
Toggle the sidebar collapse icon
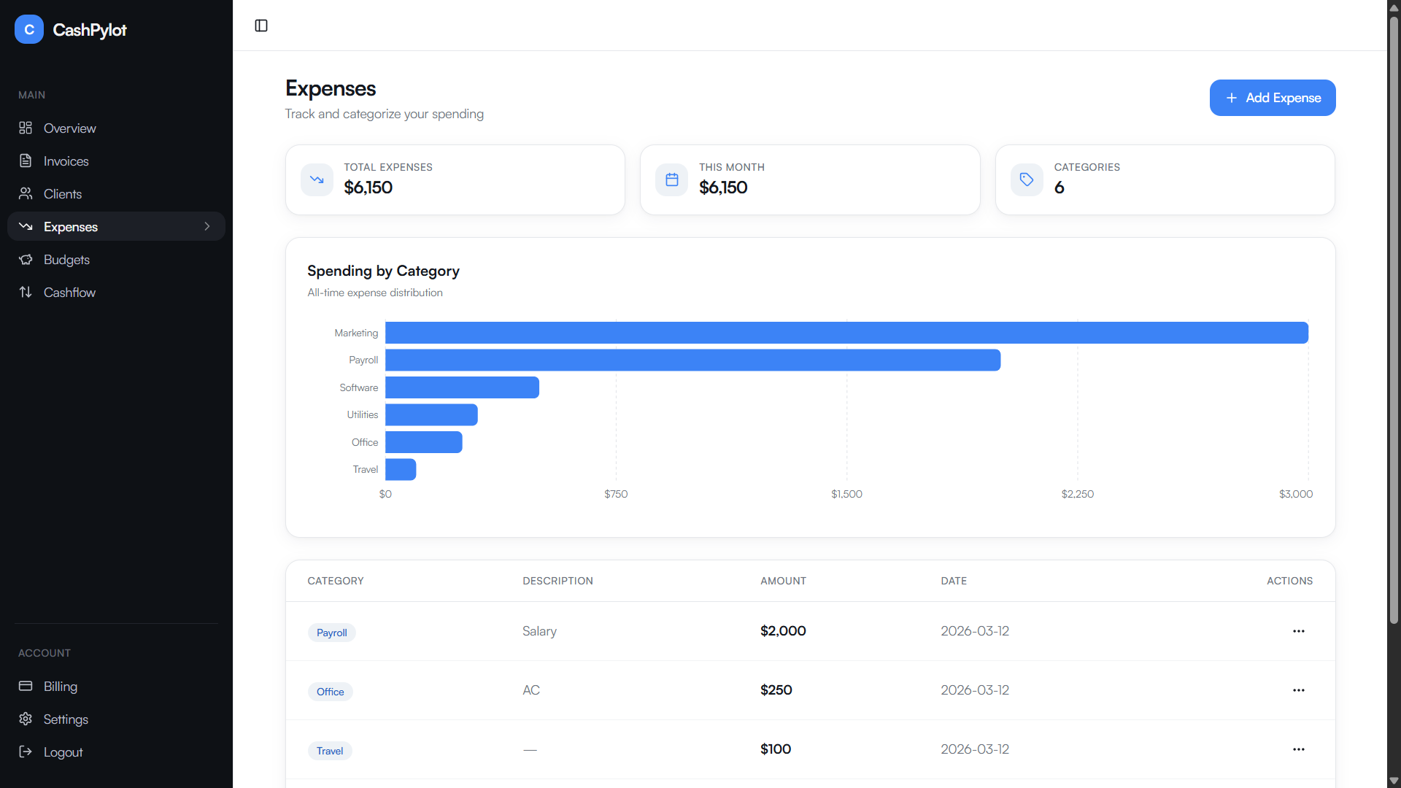pos(261,26)
